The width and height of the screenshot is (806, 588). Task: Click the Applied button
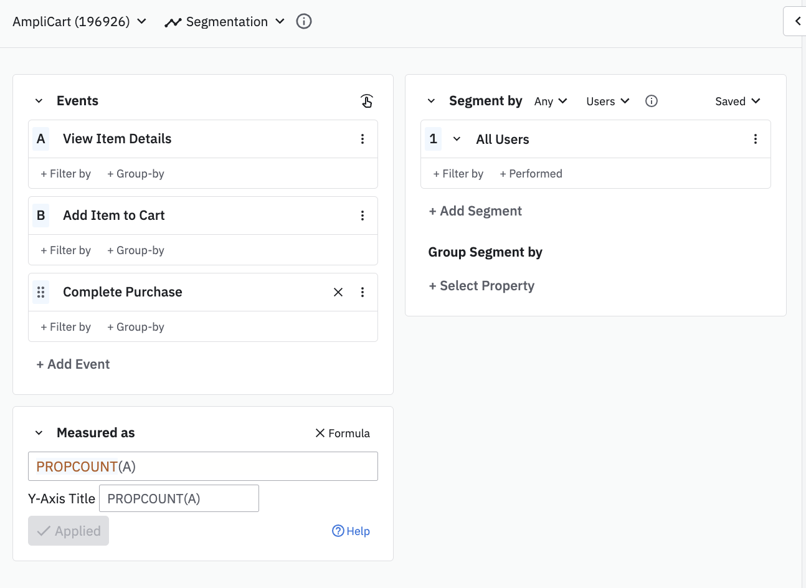(x=69, y=531)
